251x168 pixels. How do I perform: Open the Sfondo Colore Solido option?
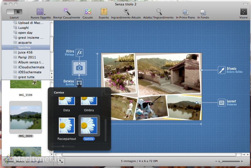tap(222, 70)
